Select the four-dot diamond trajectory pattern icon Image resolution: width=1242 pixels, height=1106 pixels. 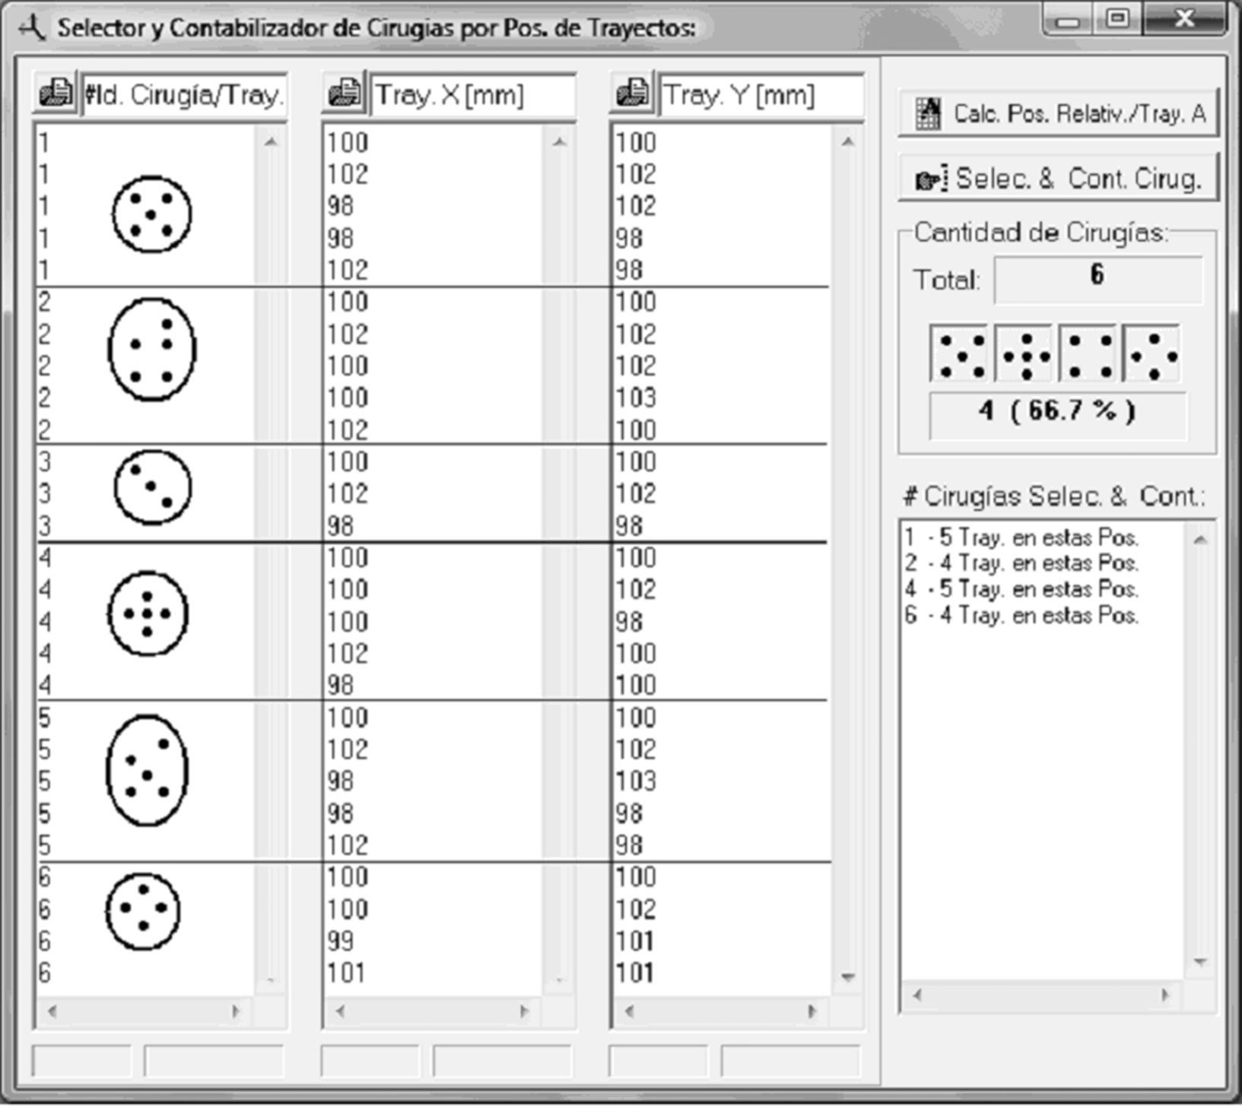(x=1152, y=355)
